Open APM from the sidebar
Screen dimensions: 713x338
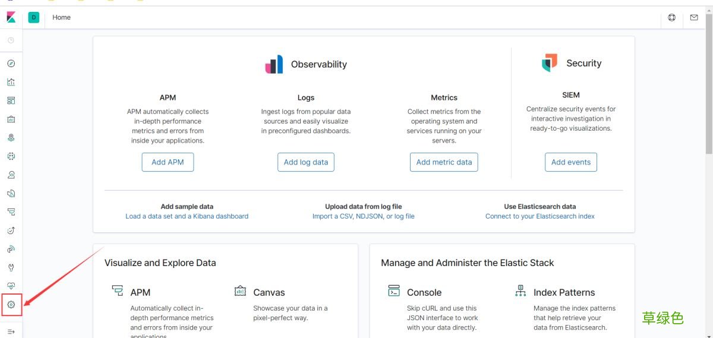click(x=11, y=212)
